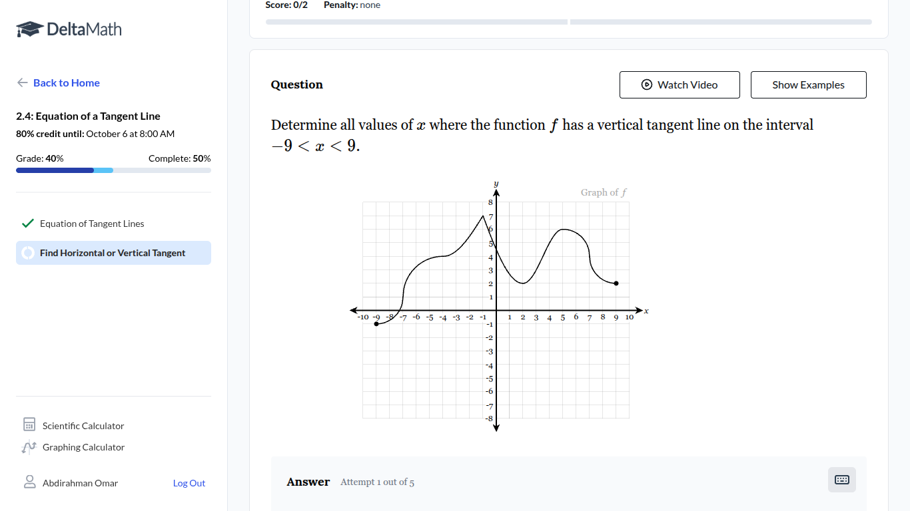910x511 pixels.
Task: Open the Scientific Calculator link
Action: 83,426
